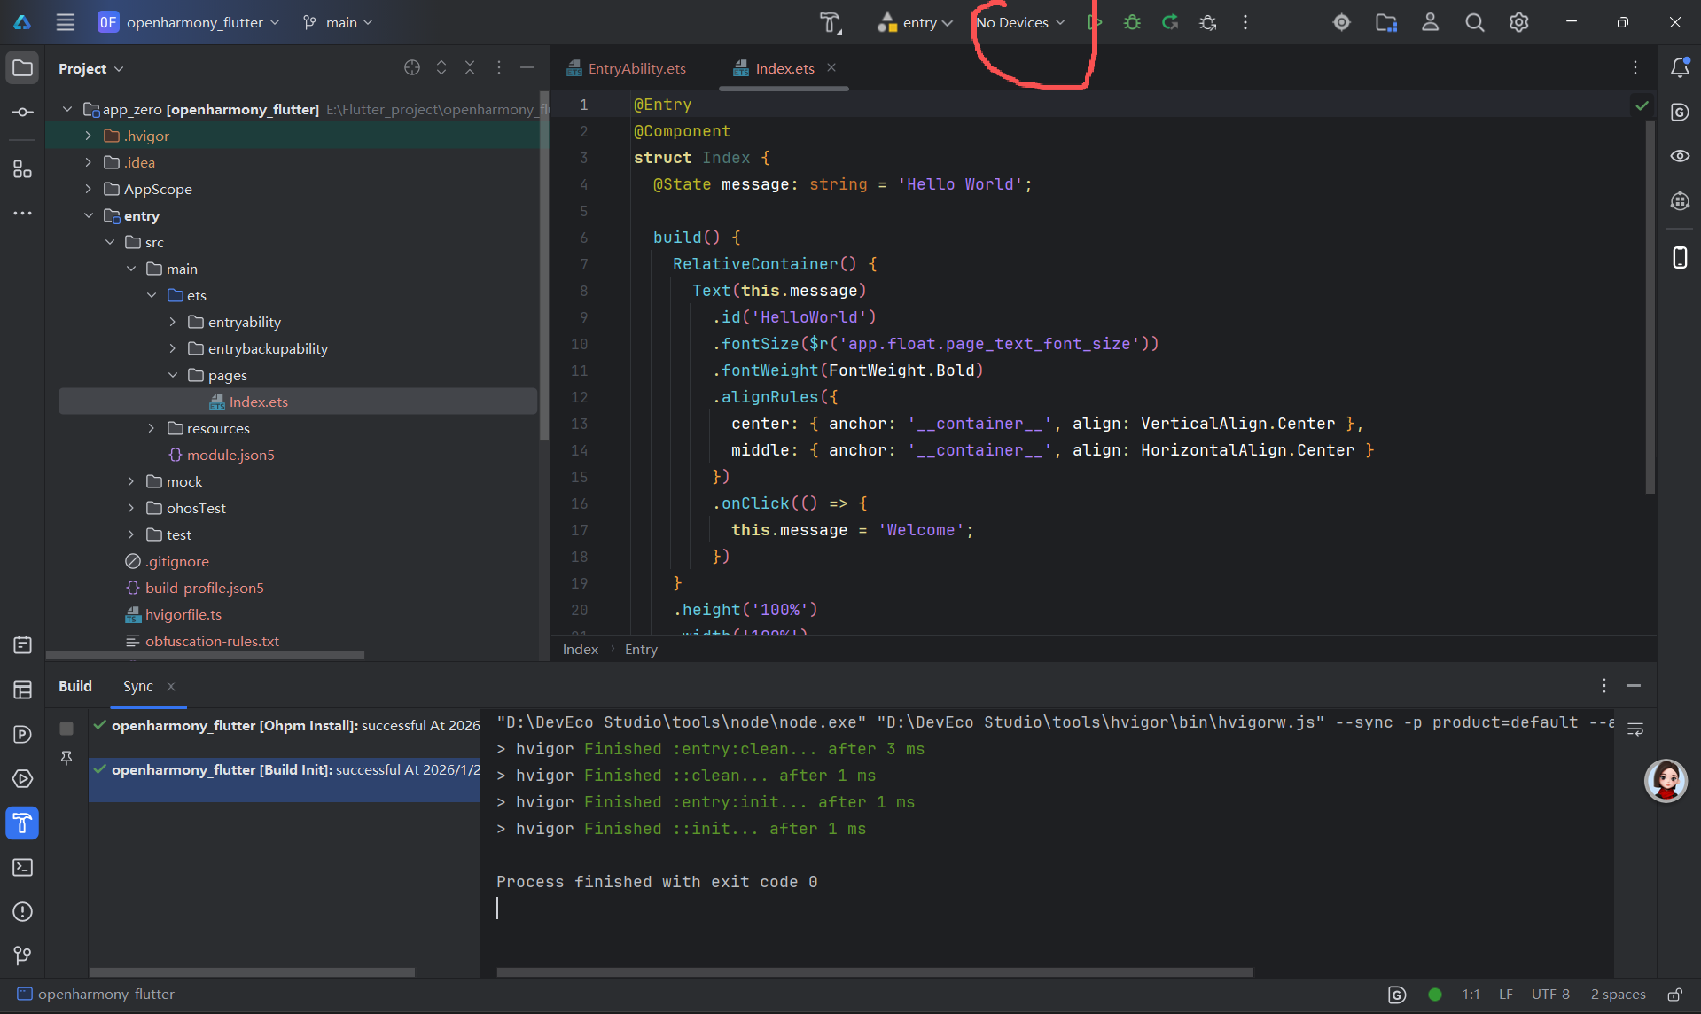This screenshot has width=1701, height=1014.
Task: Expand the entryability folder
Action: 173,322
